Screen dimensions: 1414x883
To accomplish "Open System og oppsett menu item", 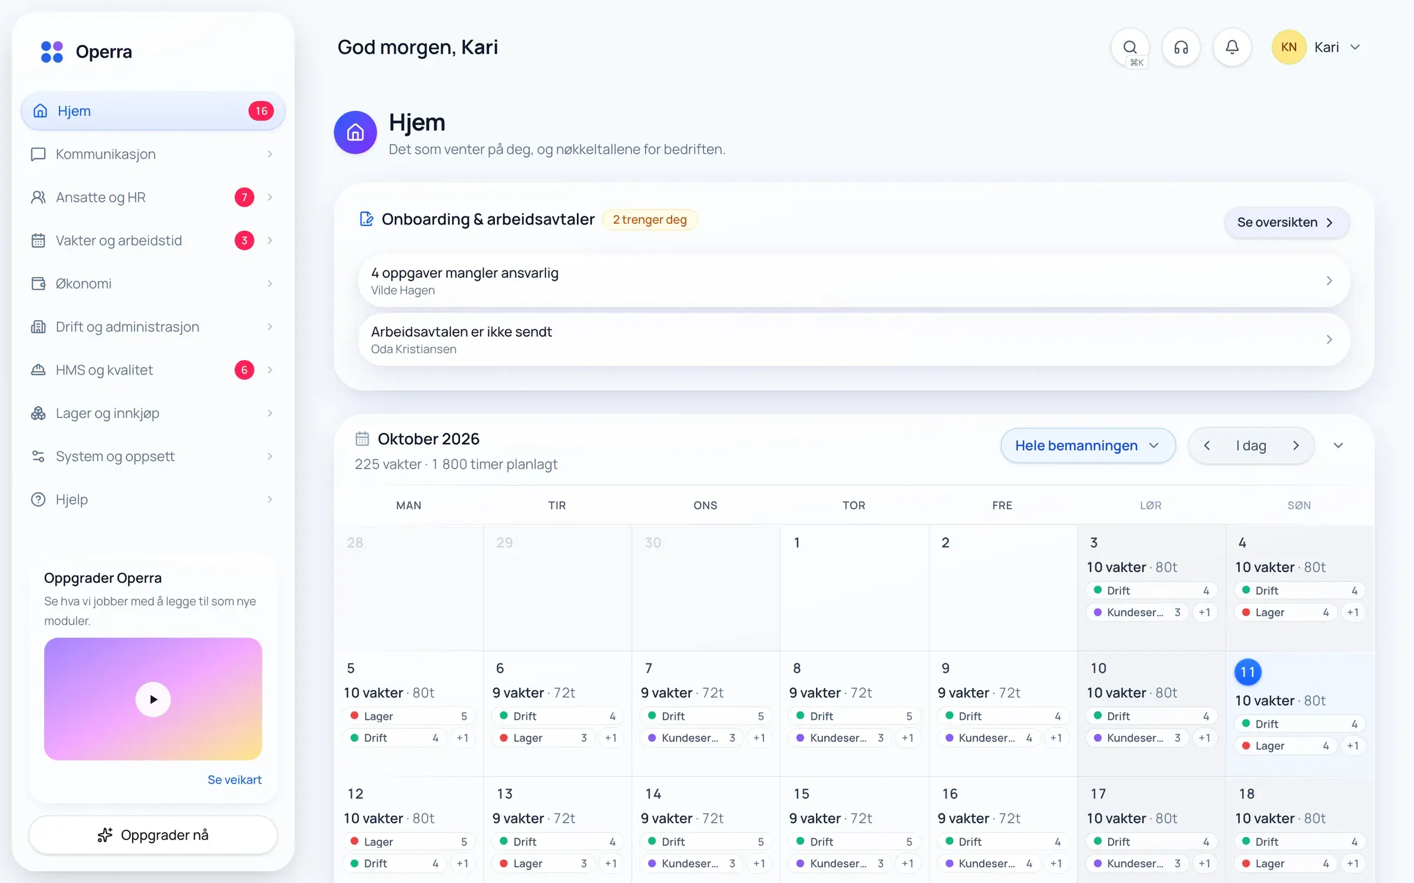I will click(153, 456).
